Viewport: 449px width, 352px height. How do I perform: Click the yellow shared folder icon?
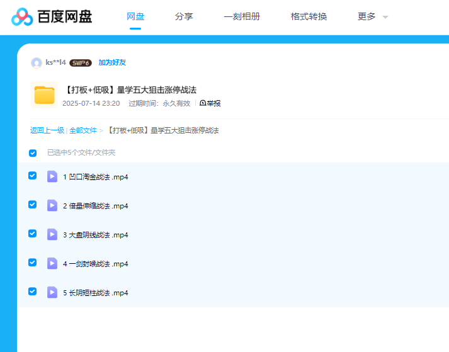(x=45, y=95)
